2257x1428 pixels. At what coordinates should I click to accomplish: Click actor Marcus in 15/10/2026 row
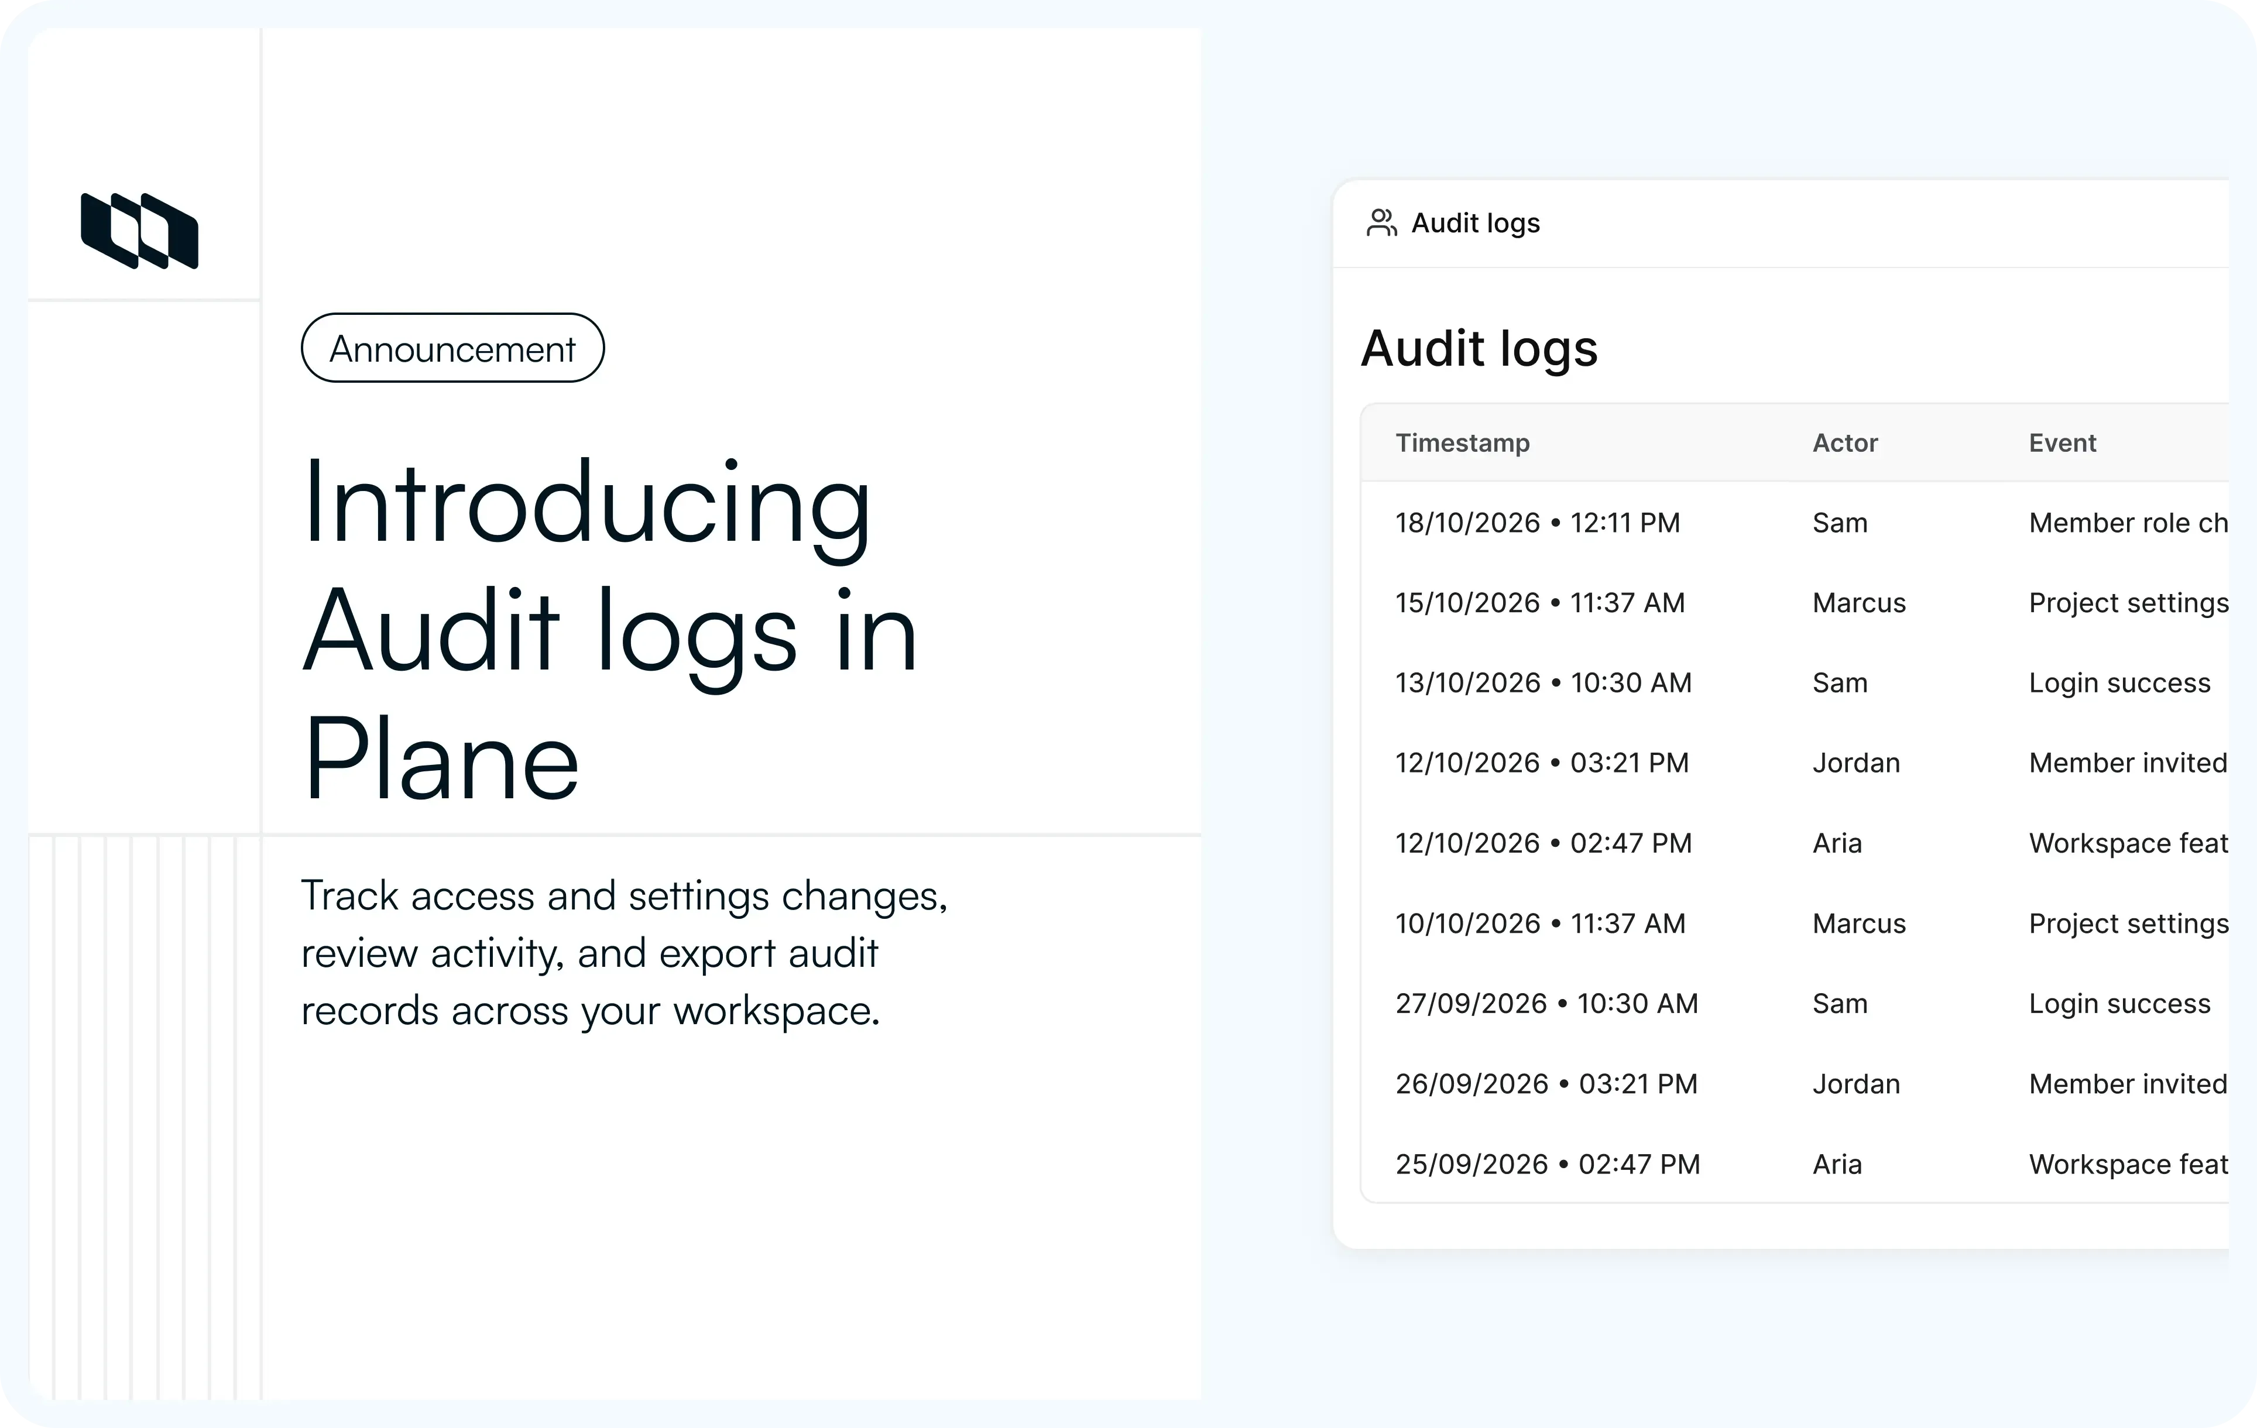pos(1860,602)
